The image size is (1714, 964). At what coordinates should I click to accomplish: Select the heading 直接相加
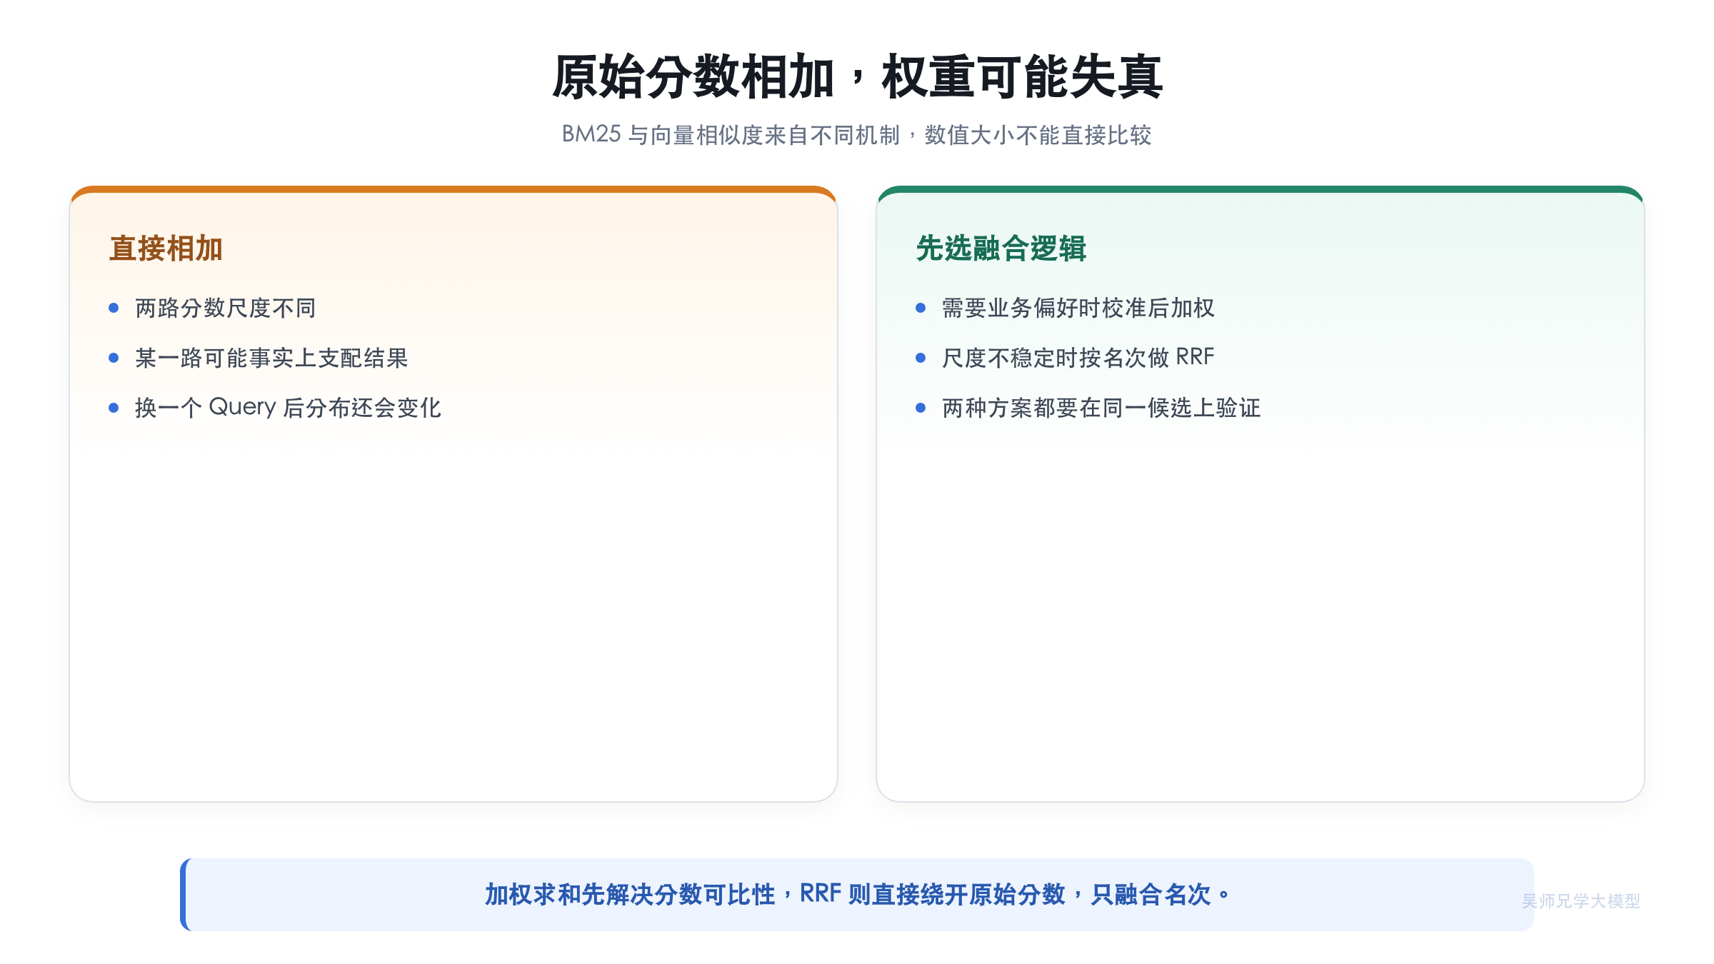[x=166, y=248]
